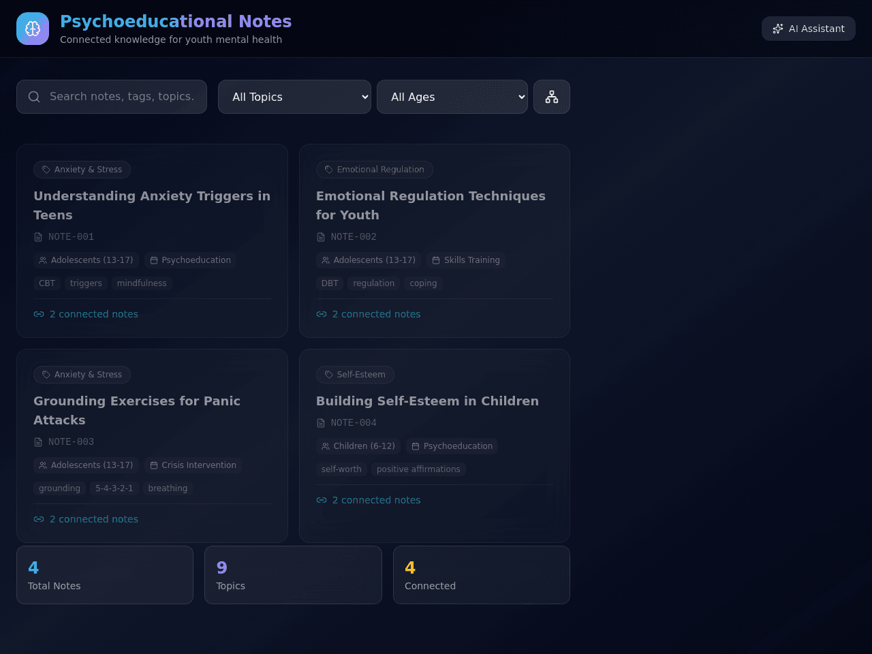Click the 5-4-3-2-1 tag
The image size is (872, 654).
coord(114,488)
